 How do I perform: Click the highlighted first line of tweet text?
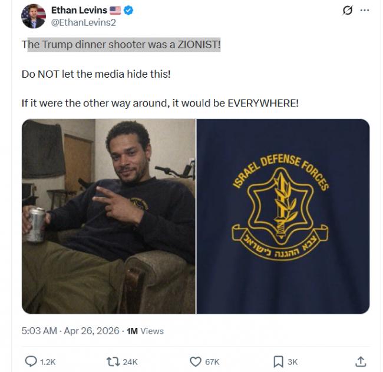point(121,45)
